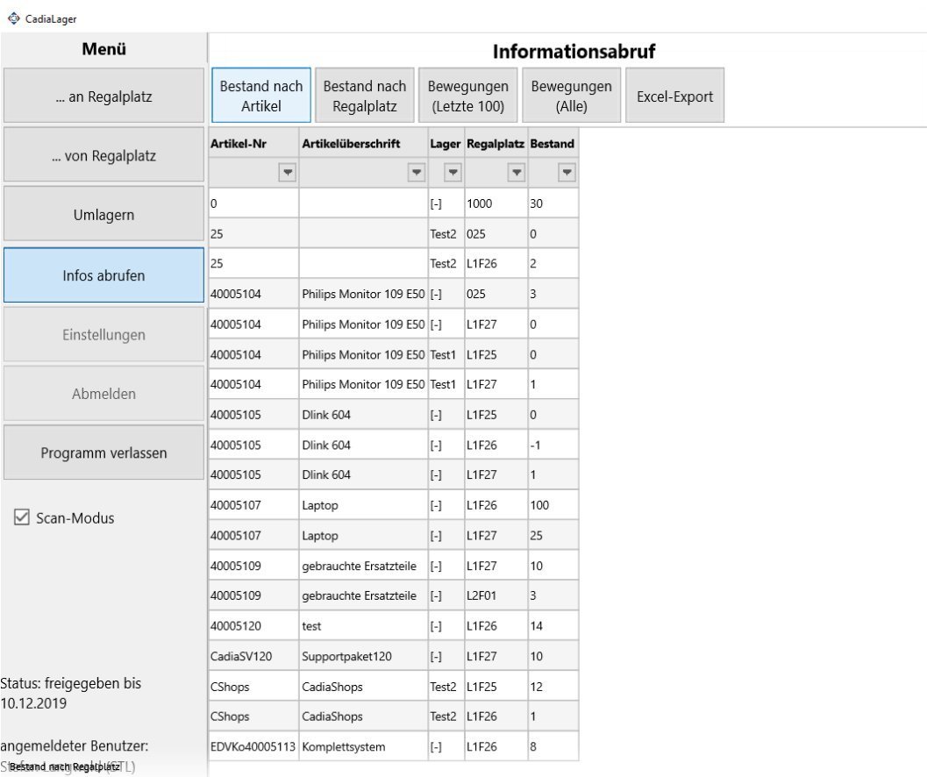The height and width of the screenshot is (777, 927).
Task: Switch to Bestand nach Regalplatz view
Action: (x=365, y=96)
